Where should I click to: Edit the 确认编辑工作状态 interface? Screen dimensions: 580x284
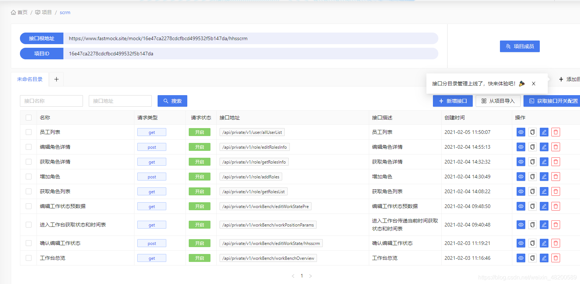coord(544,243)
